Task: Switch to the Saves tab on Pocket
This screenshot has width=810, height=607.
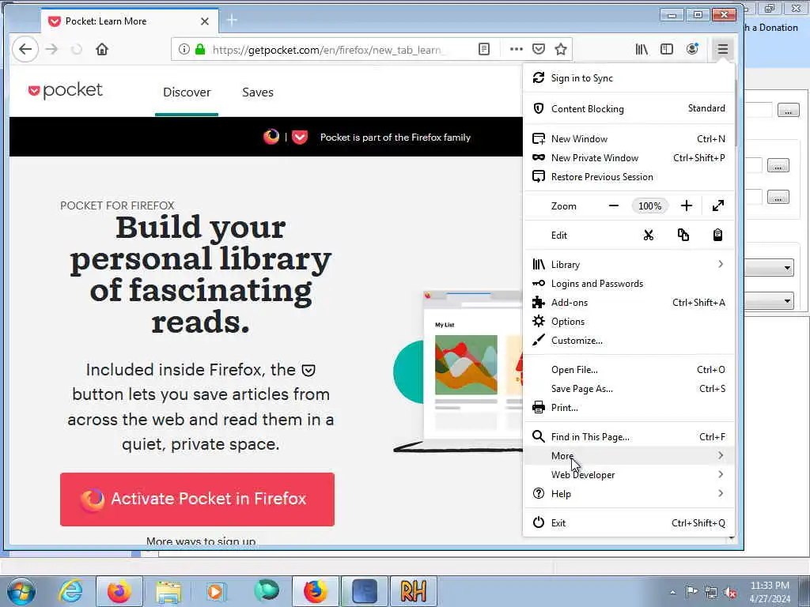Action: (258, 92)
